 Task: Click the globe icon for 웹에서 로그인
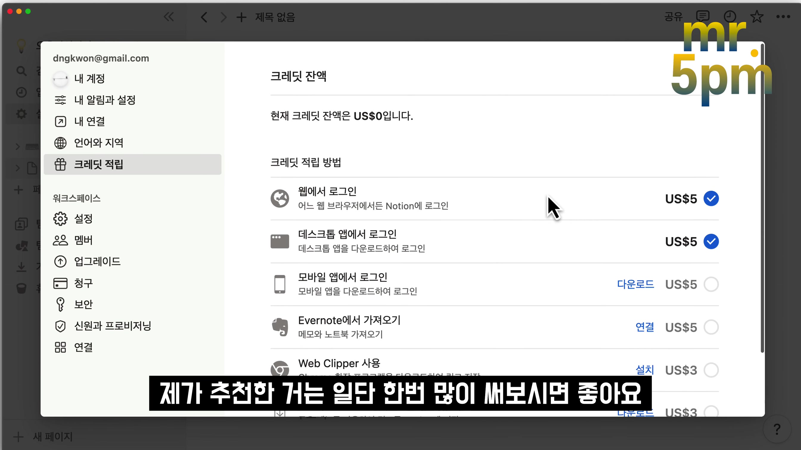(280, 199)
